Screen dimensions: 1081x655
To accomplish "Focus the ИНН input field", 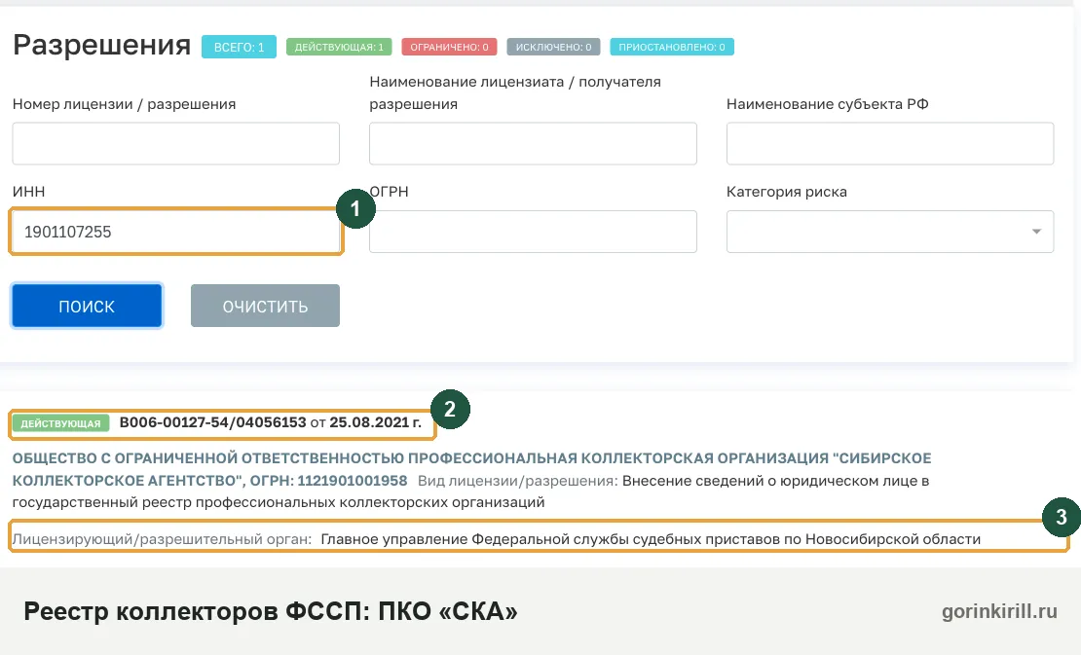I will (176, 232).
